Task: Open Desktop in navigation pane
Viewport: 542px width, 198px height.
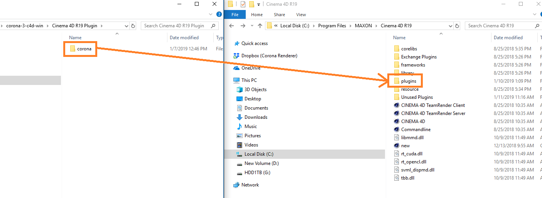Action: (x=253, y=99)
